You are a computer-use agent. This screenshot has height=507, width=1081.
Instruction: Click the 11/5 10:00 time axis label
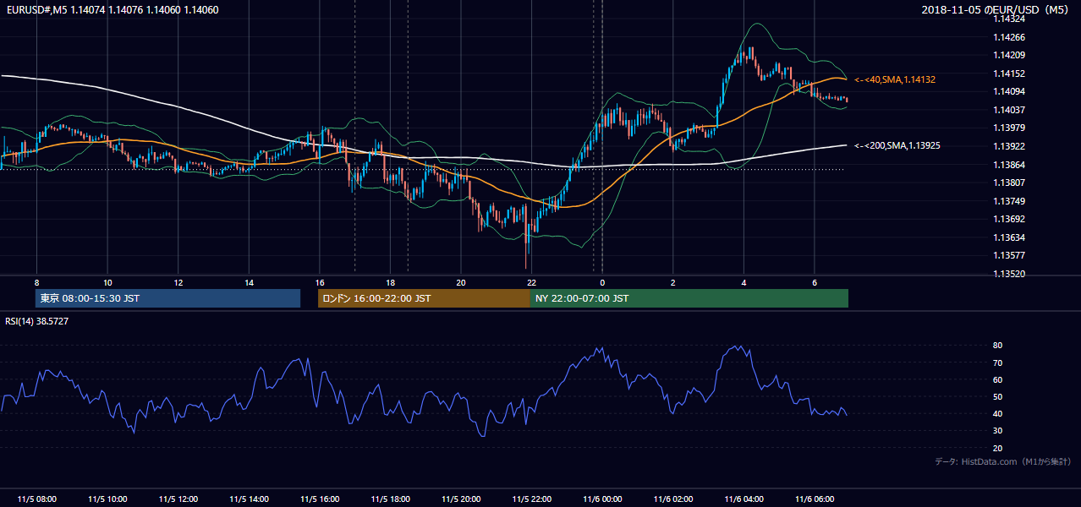(107, 499)
